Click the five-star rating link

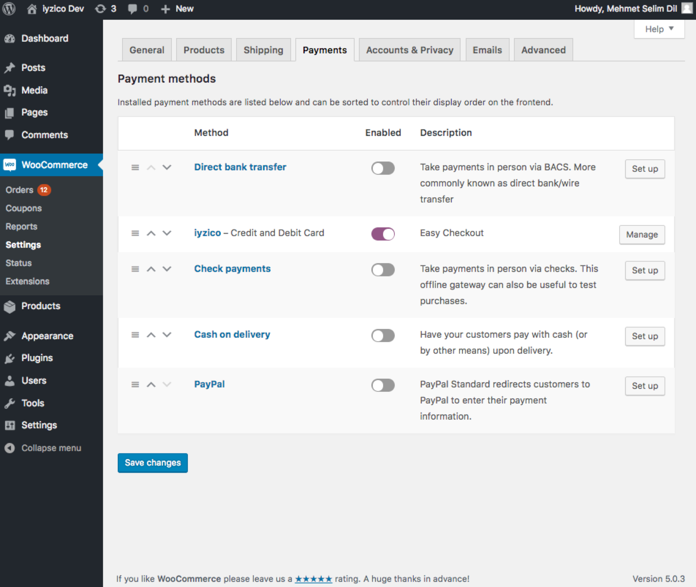(313, 579)
